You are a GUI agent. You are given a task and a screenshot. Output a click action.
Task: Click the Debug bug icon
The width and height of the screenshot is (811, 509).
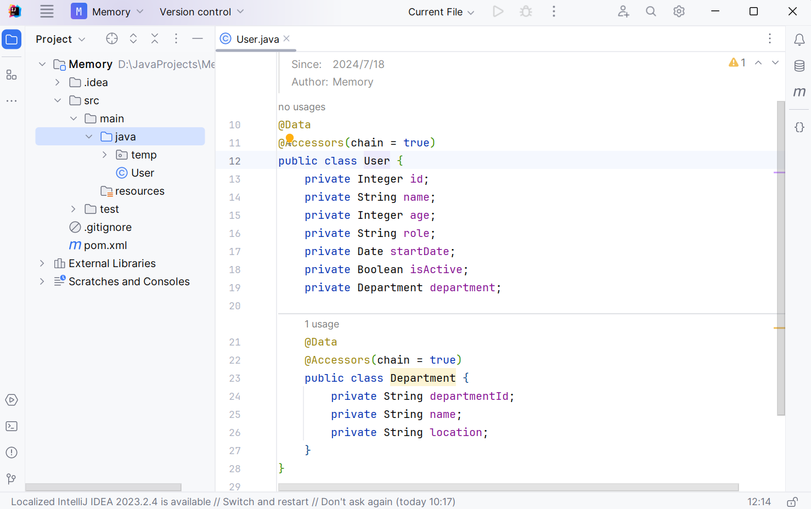pos(526,12)
